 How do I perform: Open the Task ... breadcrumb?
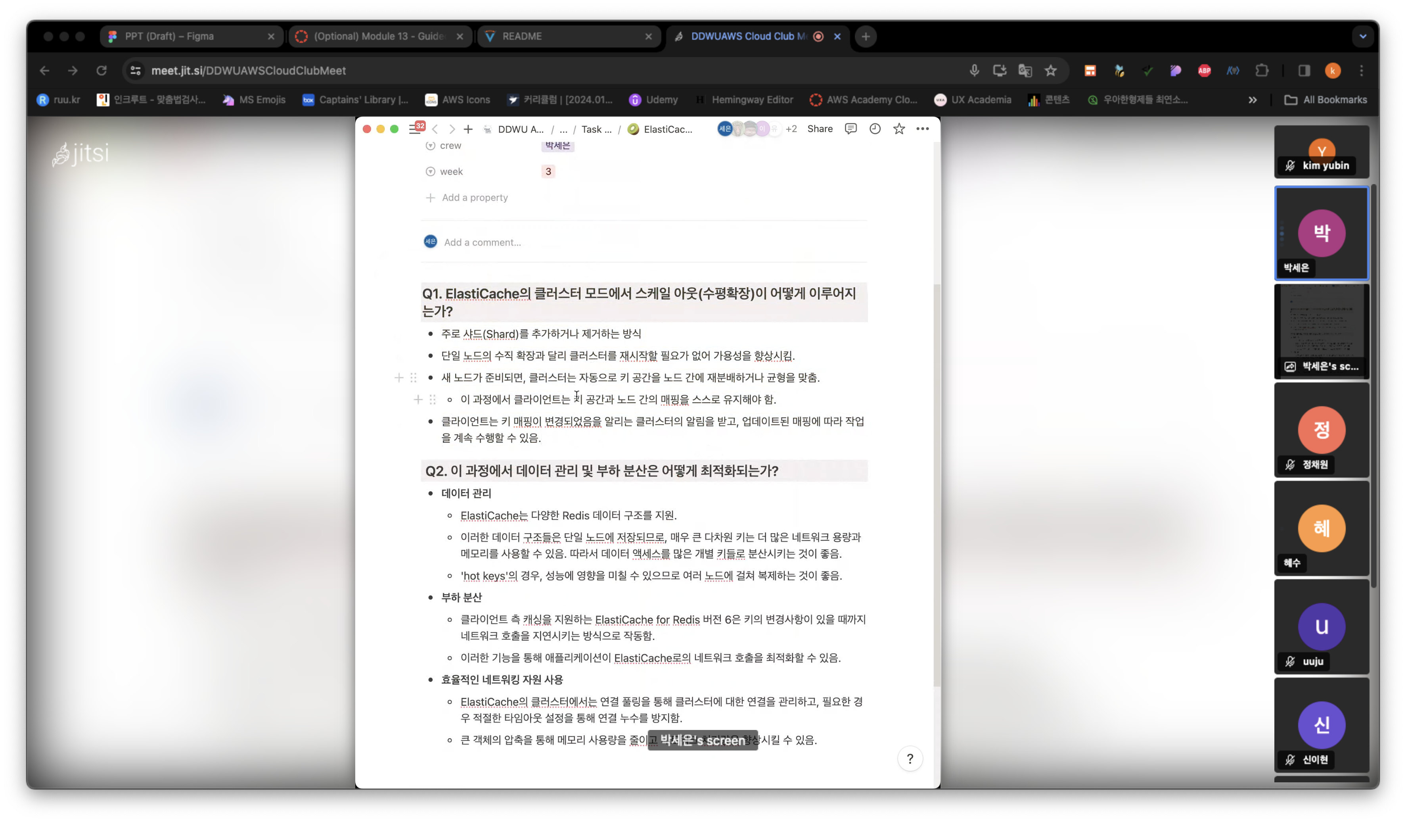pos(596,129)
